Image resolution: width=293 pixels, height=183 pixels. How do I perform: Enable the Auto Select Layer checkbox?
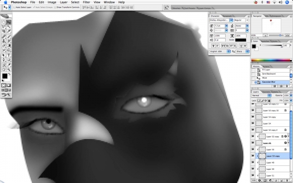point(14,7)
